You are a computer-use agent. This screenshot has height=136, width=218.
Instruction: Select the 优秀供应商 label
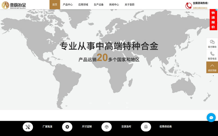coord(165,126)
